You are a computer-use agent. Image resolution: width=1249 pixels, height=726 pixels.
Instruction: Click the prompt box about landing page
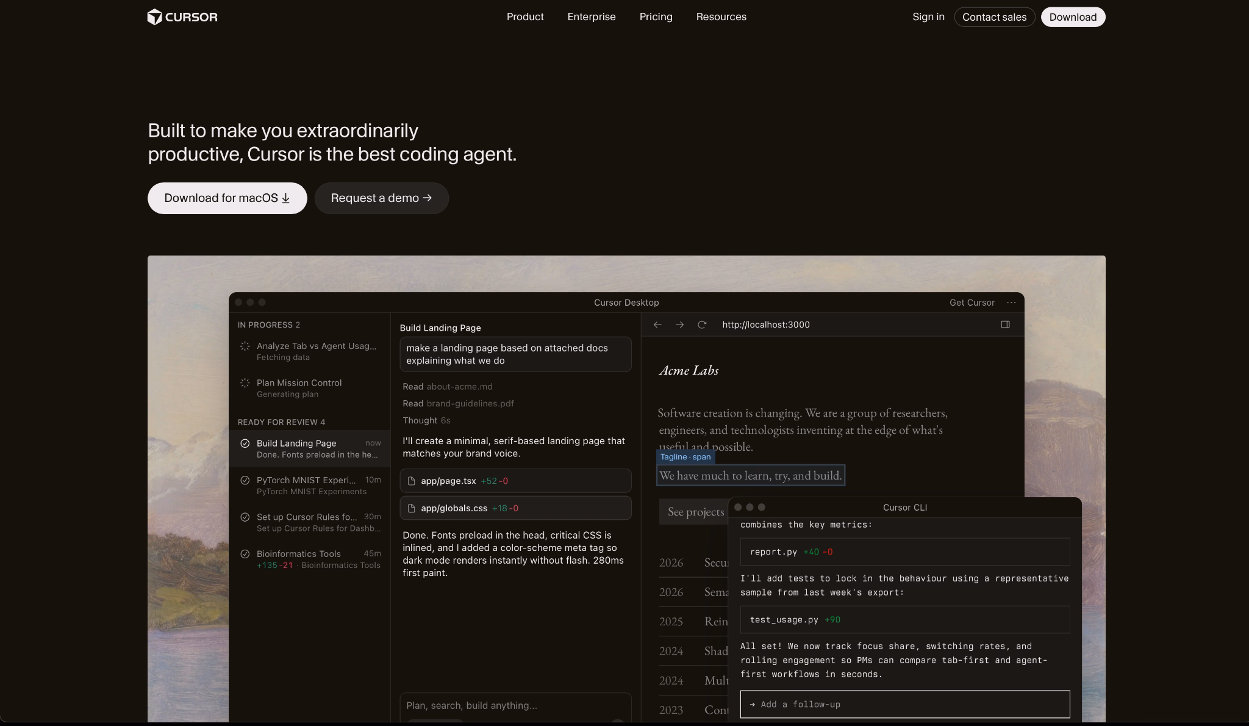(515, 354)
